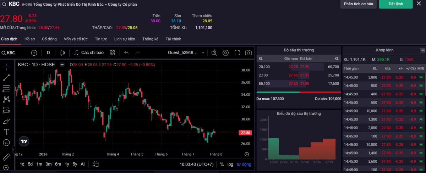This screenshot has height=173, width=426.
Task: Collapse the drawing toolbar side arrow
Action: tap(14, 150)
